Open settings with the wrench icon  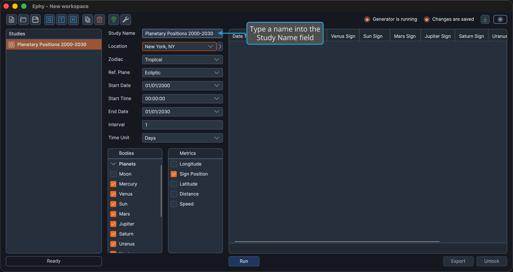pyautogui.click(x=126, y=20)
